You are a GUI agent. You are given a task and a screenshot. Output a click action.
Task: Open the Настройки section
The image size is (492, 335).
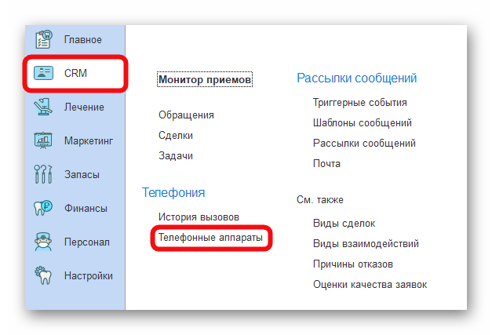pos(89,275)
